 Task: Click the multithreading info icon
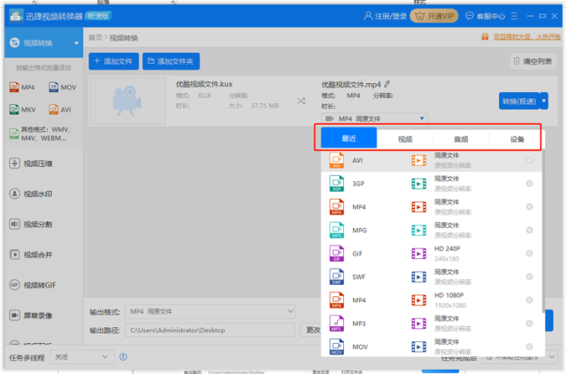pyautogui.click(x=123, y=357)
